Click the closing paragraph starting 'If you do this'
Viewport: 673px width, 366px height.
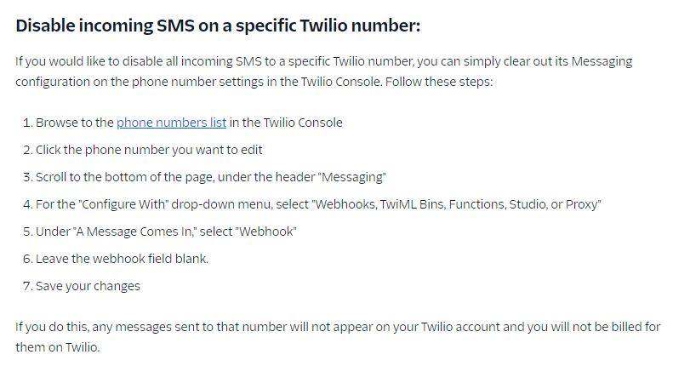pyautogui.click(x=339, y=337)
